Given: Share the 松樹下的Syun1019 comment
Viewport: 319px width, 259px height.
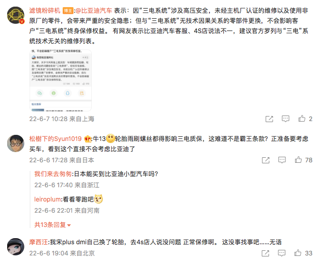Looking at the screenshot, I should point(265,160).
